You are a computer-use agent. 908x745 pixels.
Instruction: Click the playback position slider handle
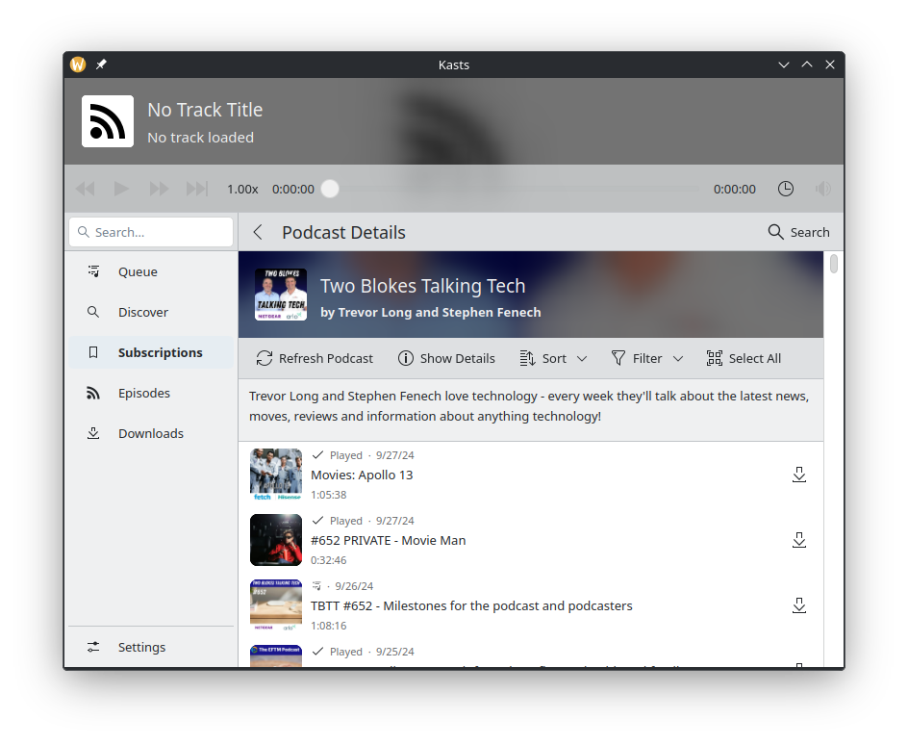click(330, 189)
